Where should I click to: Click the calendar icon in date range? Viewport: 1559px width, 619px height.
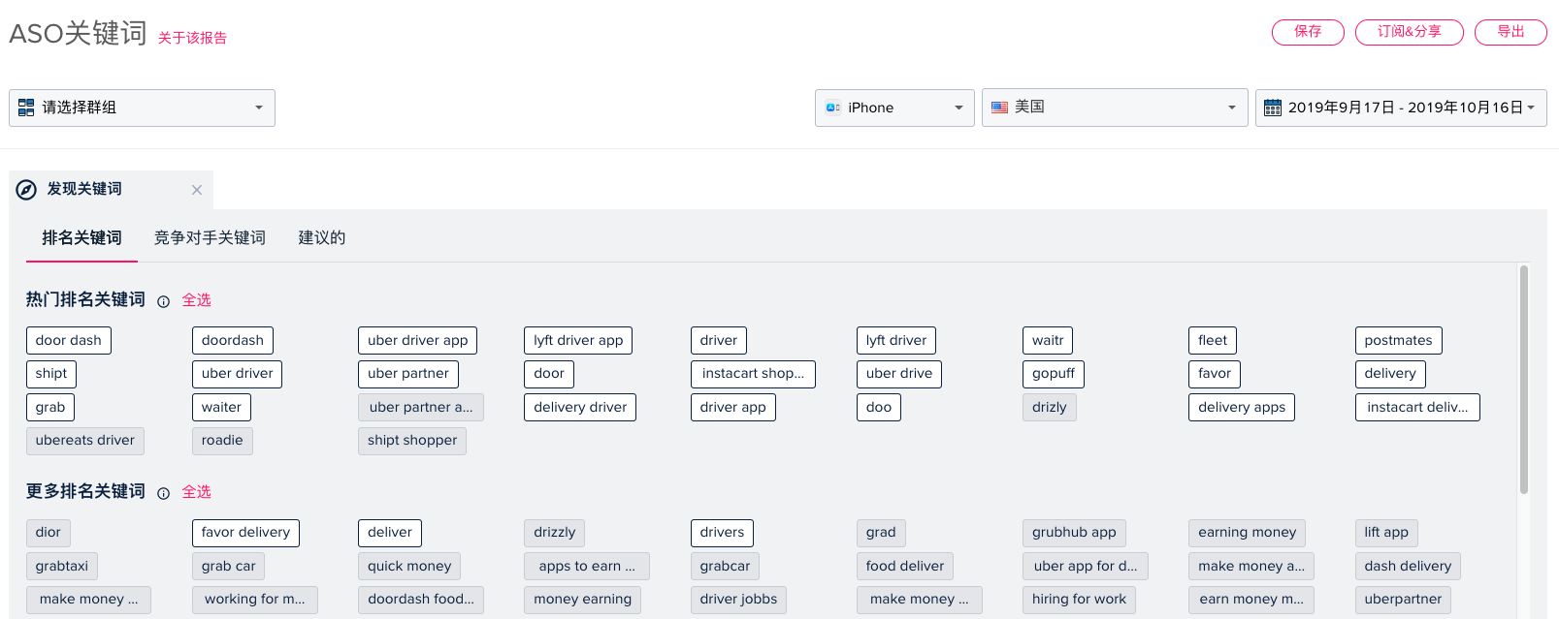point(1273,108)
